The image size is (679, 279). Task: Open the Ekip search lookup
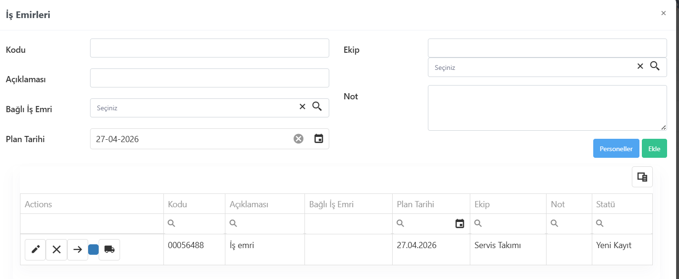[655, 66]
